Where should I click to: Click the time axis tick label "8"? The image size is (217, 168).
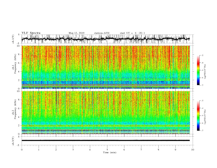tap(158, 150)
